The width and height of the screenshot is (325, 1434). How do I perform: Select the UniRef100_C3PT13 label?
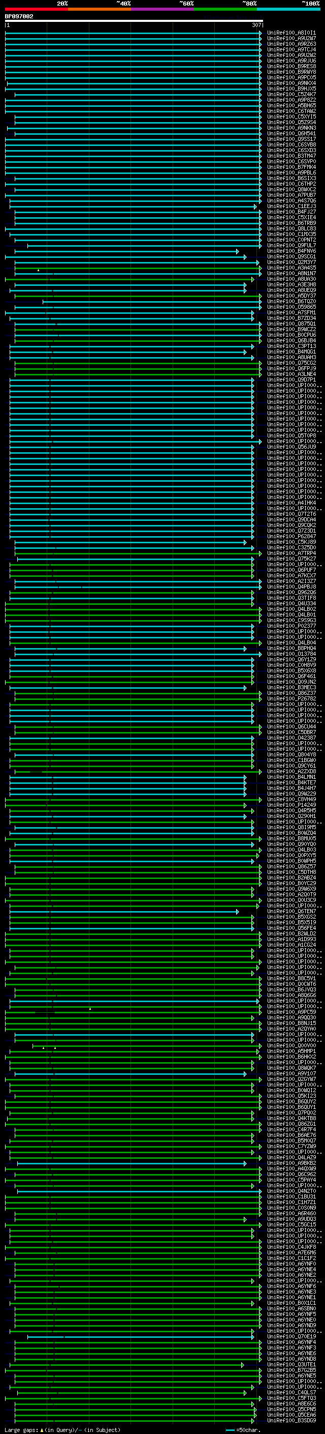point(291,346)
